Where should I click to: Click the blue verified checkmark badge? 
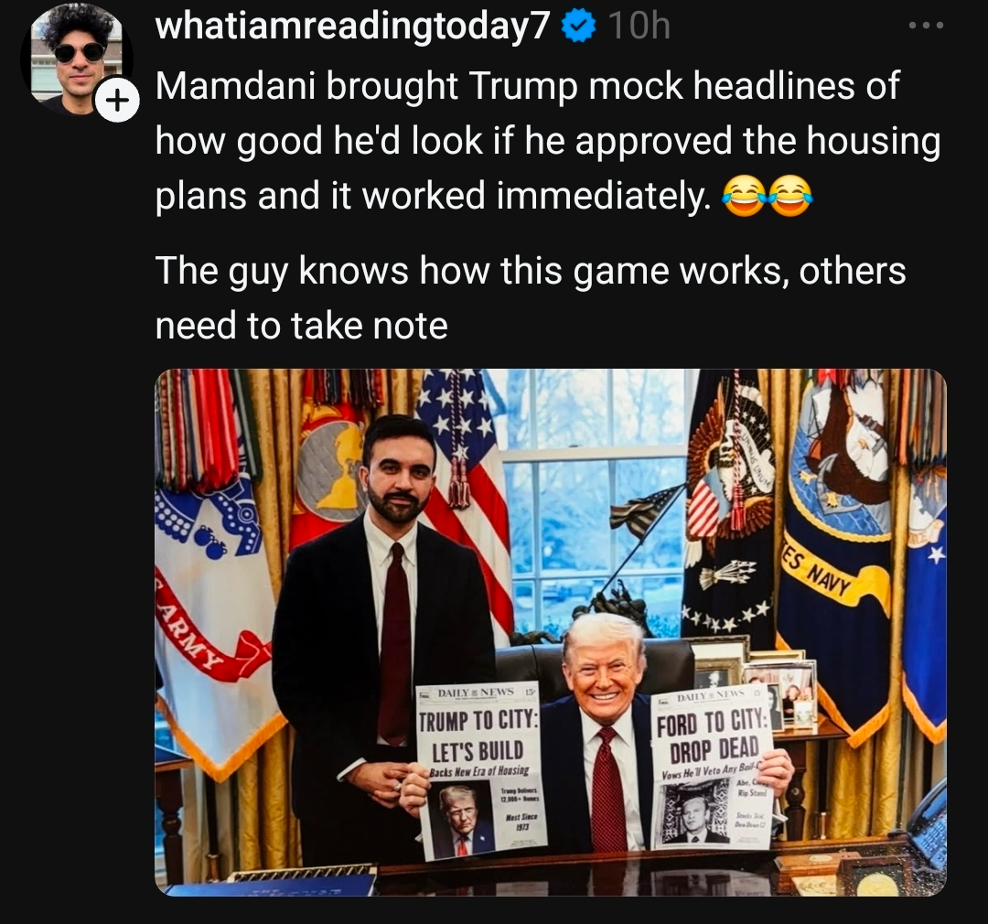coord(579,27)
